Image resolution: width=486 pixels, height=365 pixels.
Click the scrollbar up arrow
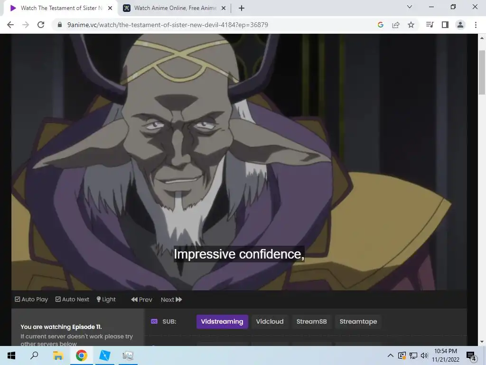[x=482, y=38]
